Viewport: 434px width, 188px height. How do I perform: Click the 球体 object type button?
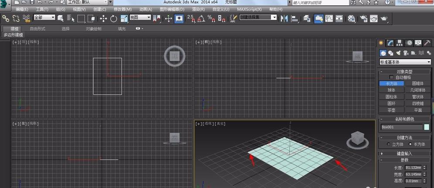coord(391,90)
